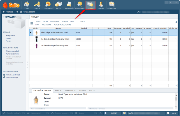
Task: Open the Start module icon
Action: (26, 5)
